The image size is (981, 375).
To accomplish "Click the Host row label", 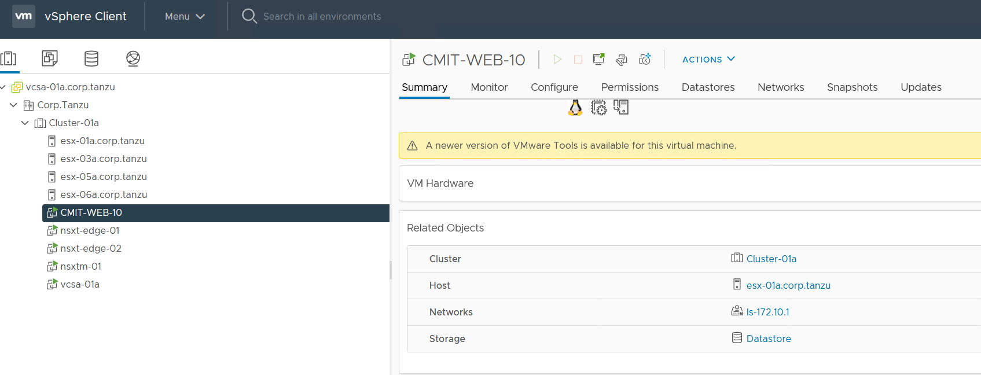I will [439, 285].
